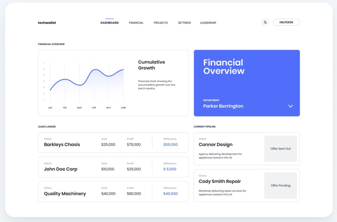
Task: Click the JAN label on the chart axis
Action: tap(50, 108)
